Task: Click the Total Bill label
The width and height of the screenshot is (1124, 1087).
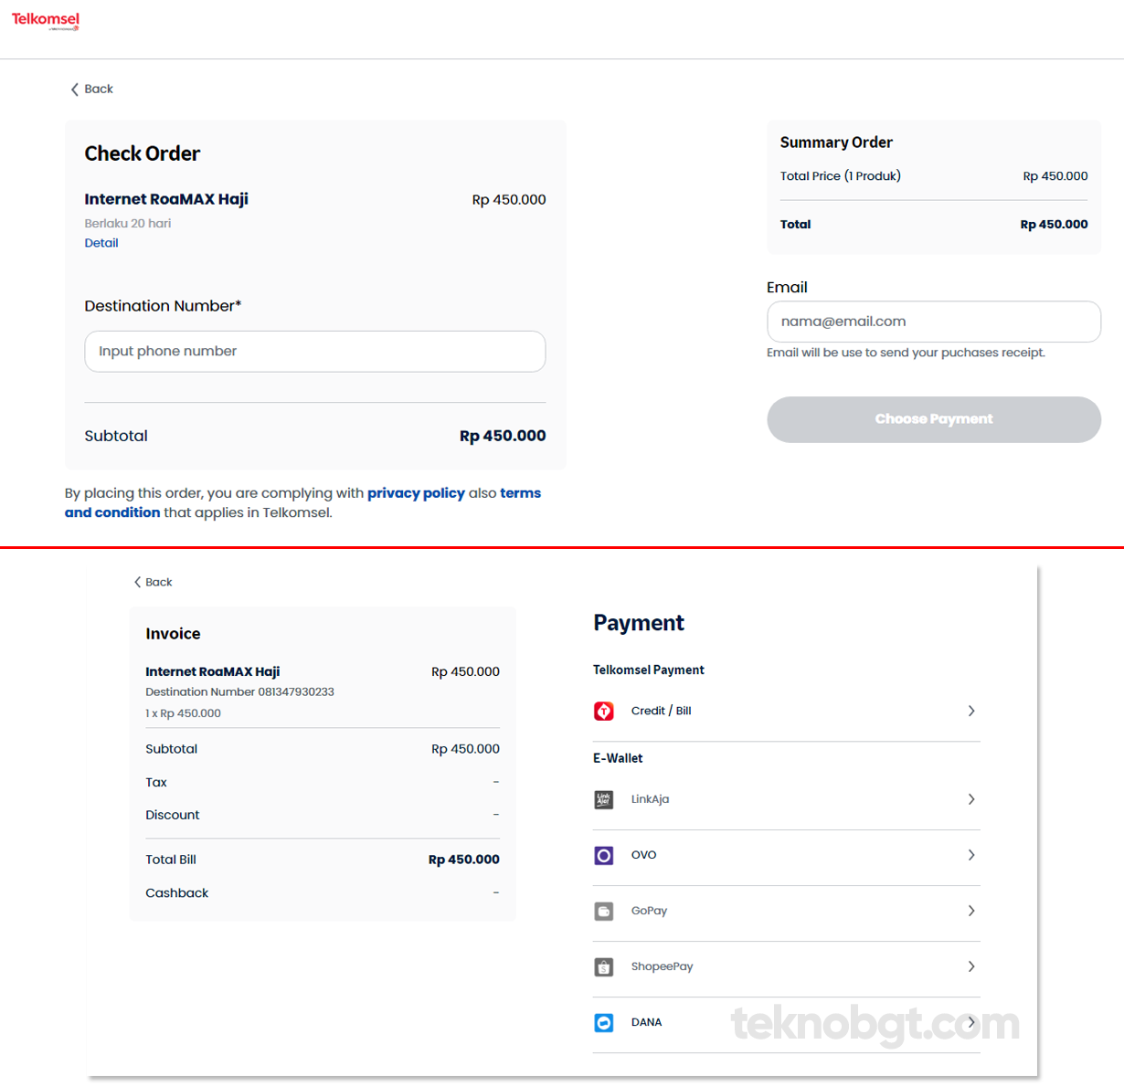Action: click(171, 860)
